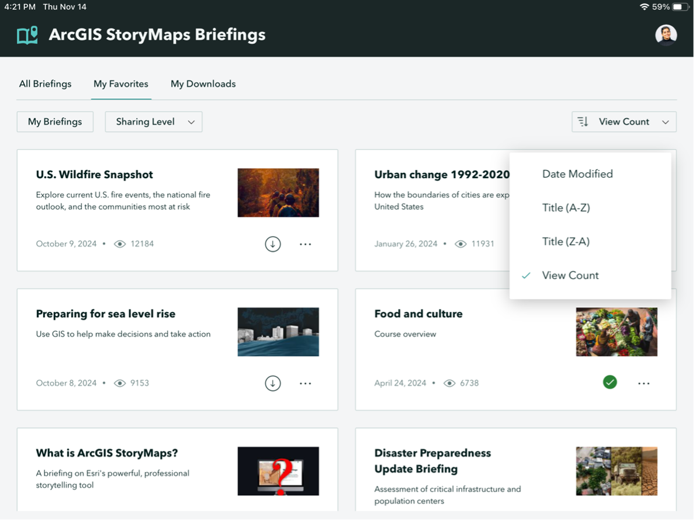
Task: Toggle the My Briefings filter
Action: [x=55, y=121]
